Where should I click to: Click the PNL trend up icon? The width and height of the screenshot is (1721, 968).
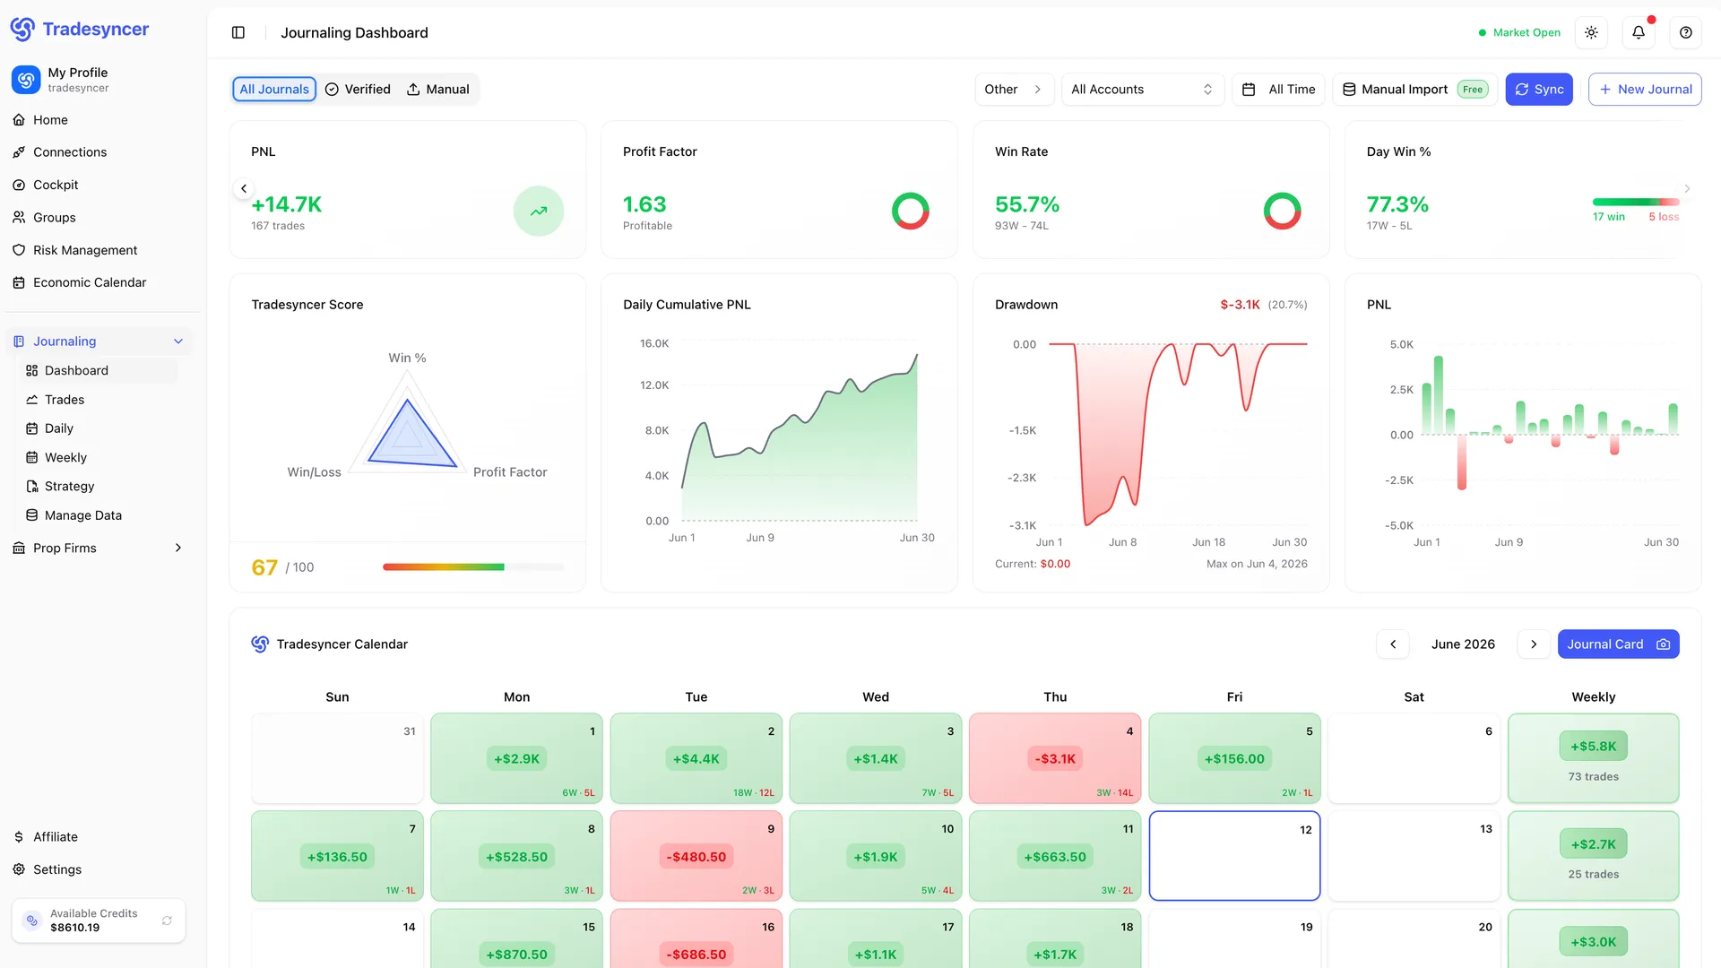[x=539, y=212]
